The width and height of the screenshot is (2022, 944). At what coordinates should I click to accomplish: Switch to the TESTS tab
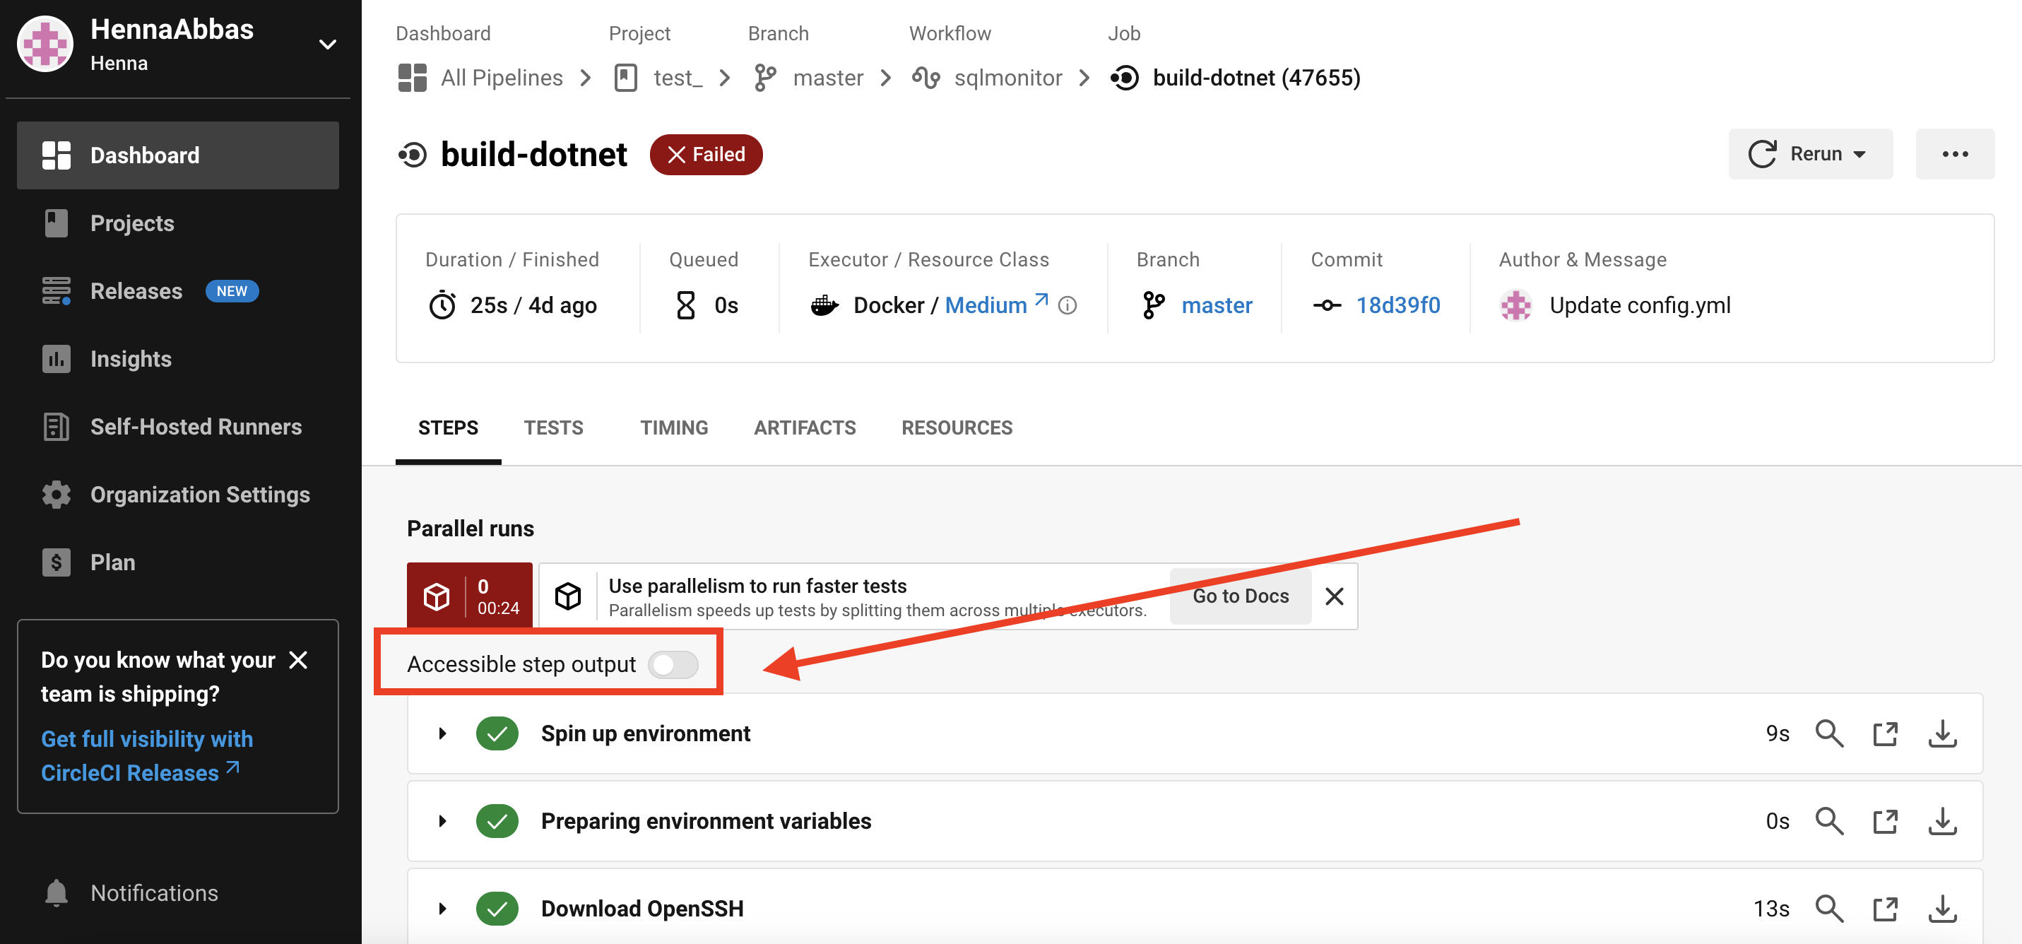553,427
